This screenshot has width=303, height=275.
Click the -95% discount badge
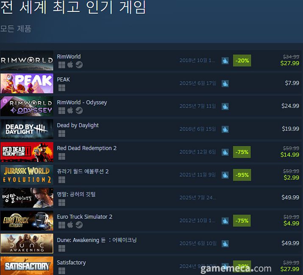tap(242, 175)
